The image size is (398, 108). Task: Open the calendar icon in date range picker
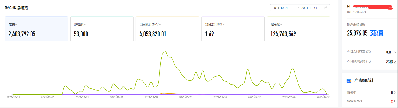click(x=326, y=8)
